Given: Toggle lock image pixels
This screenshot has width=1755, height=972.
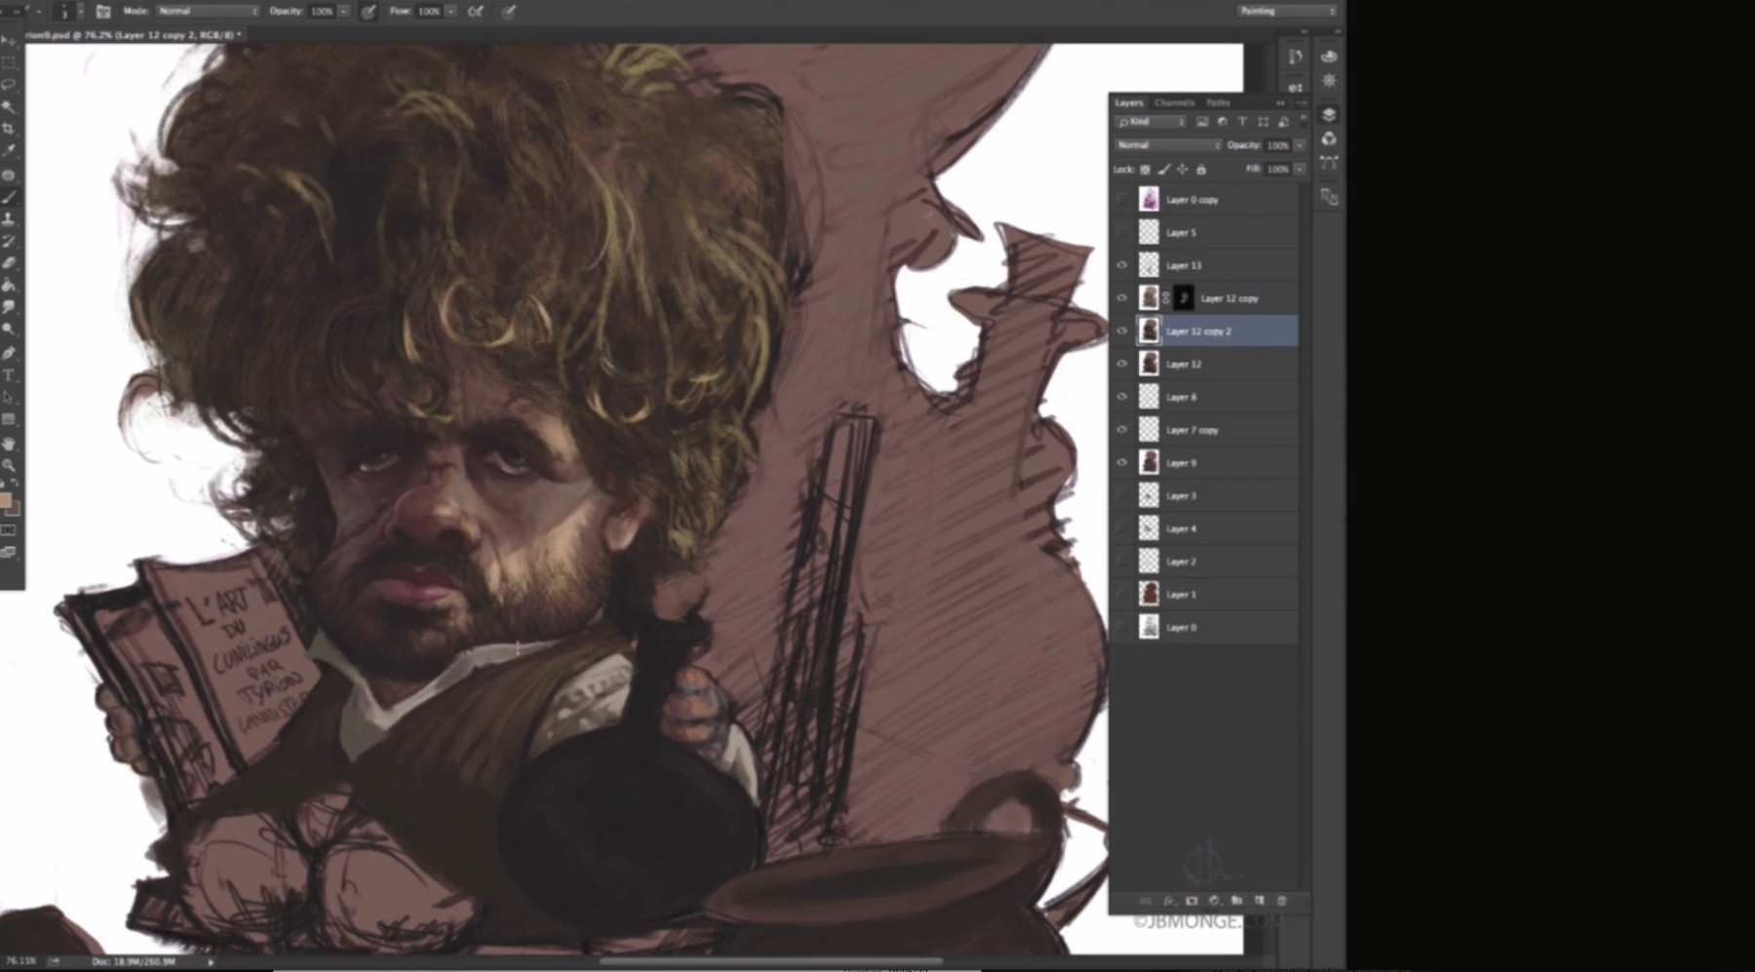Looking at the screenshot, I should click(1164, 170).
